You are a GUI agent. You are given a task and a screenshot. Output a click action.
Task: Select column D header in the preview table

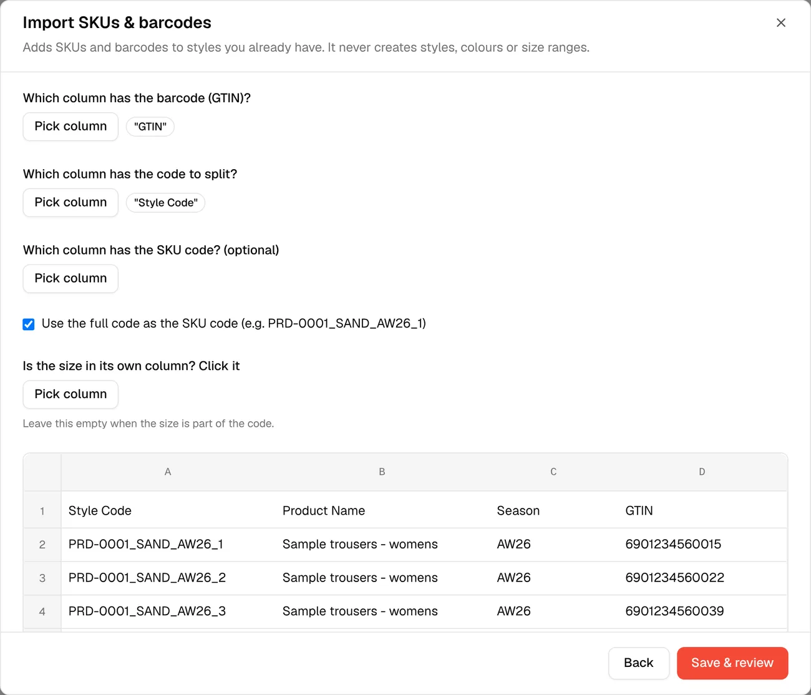pos(702,472)
